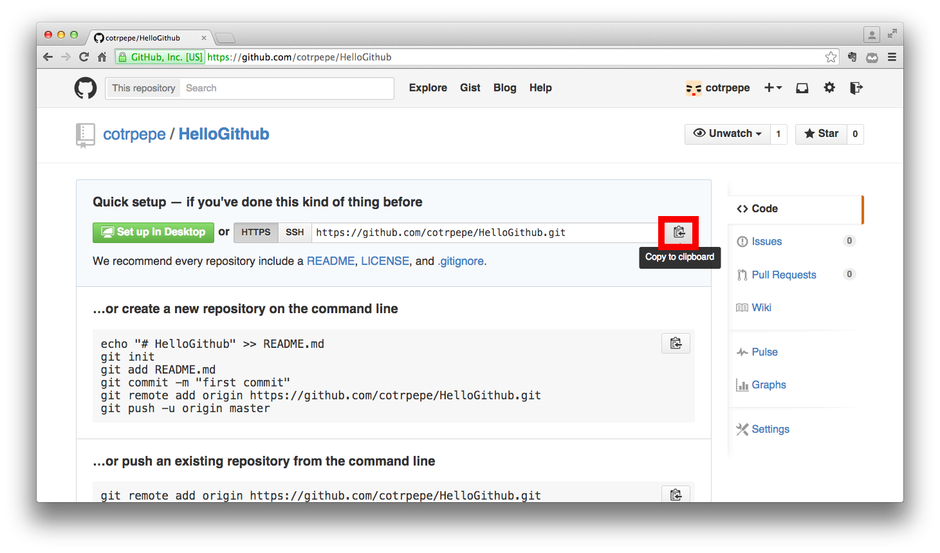Open account settings gear icon
The image size is (940, 553).
(x=829, y=87)
